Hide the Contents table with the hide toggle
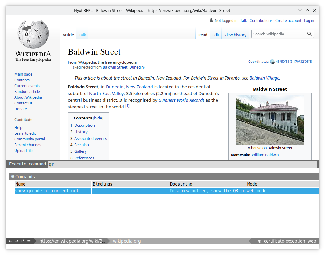 [x=98, y=118]
